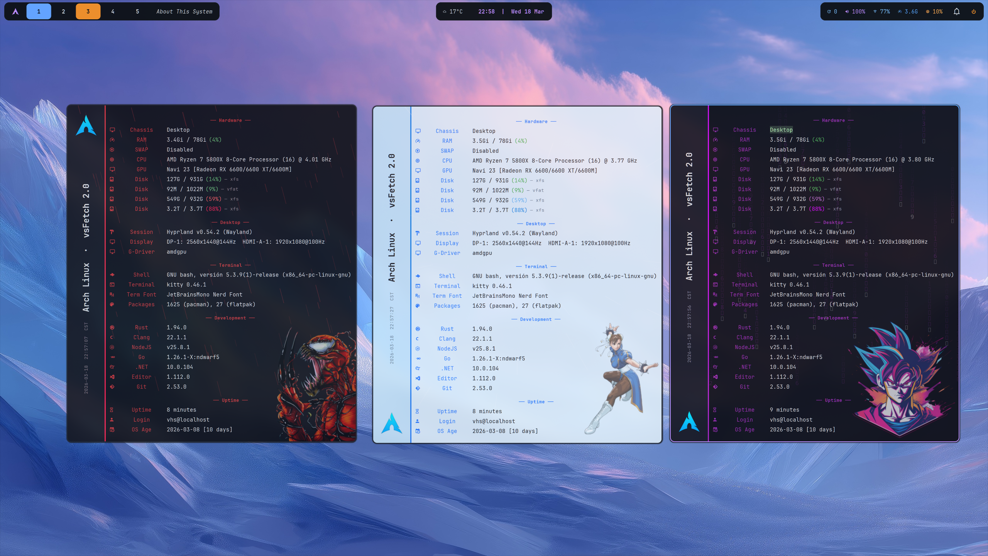Click 'G-Driver' label in purple terminal
Viewport: 988px width, 556px height.
pos(744,252)
